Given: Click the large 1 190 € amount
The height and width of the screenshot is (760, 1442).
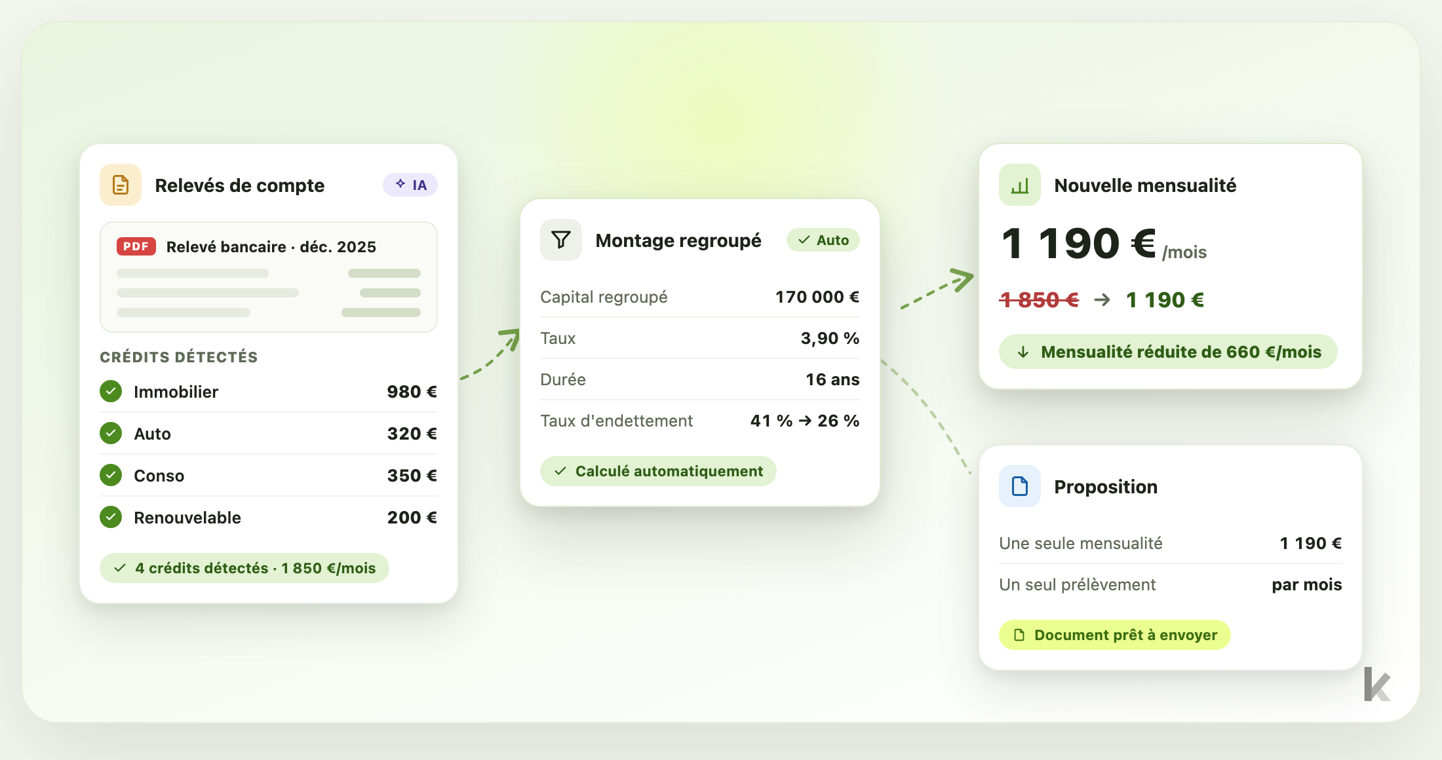Looking at the screenshot, I should 1079,244.
